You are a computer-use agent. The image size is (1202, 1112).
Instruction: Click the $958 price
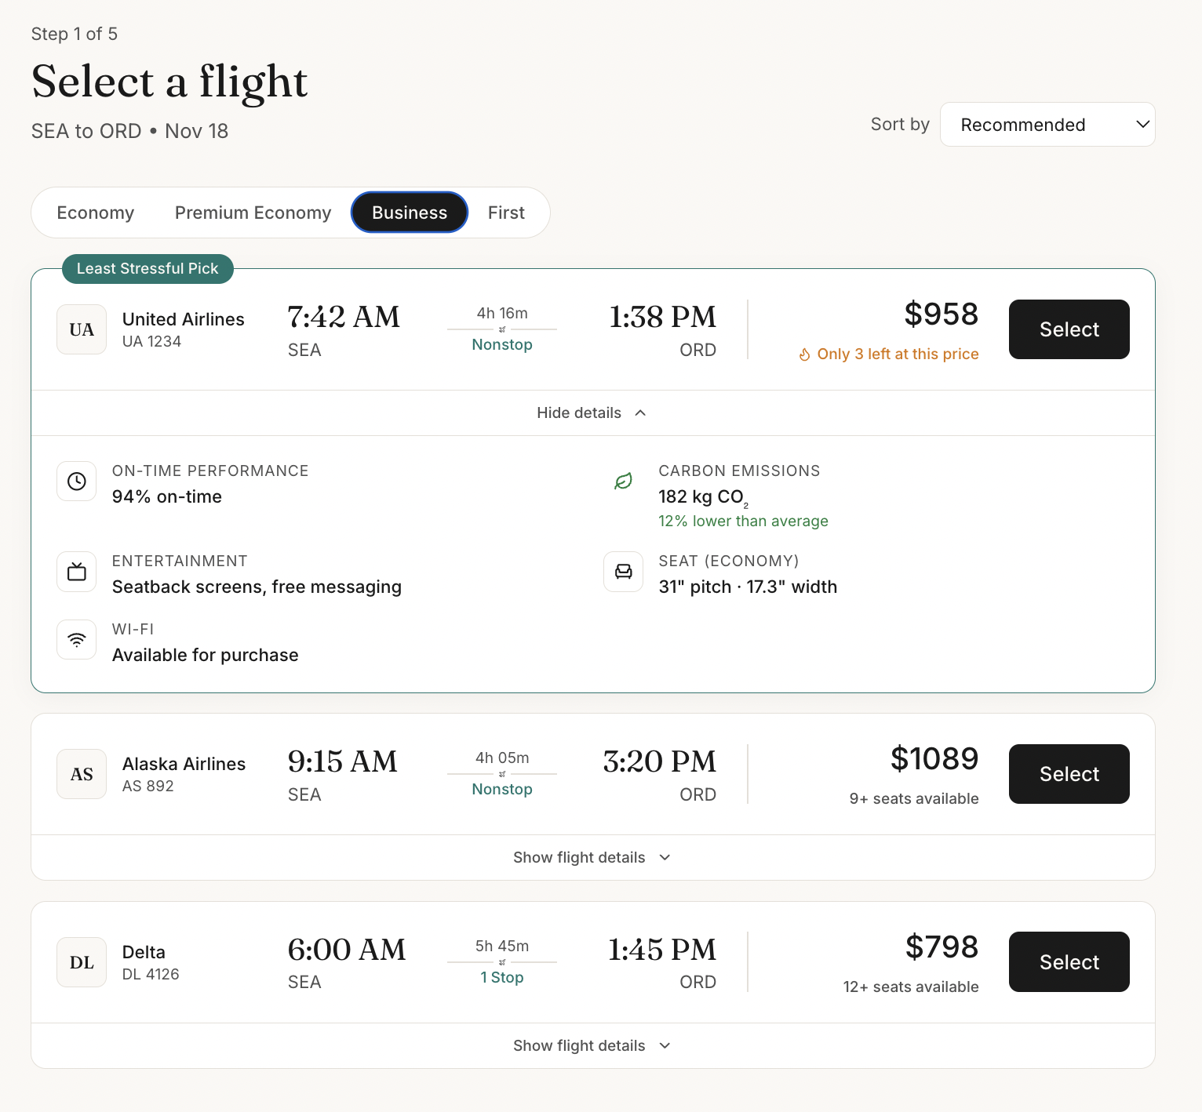(x=941, y=314)
